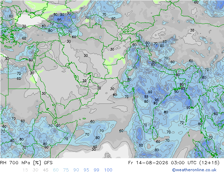Select the "30" entry in the bottom legend

35,170
